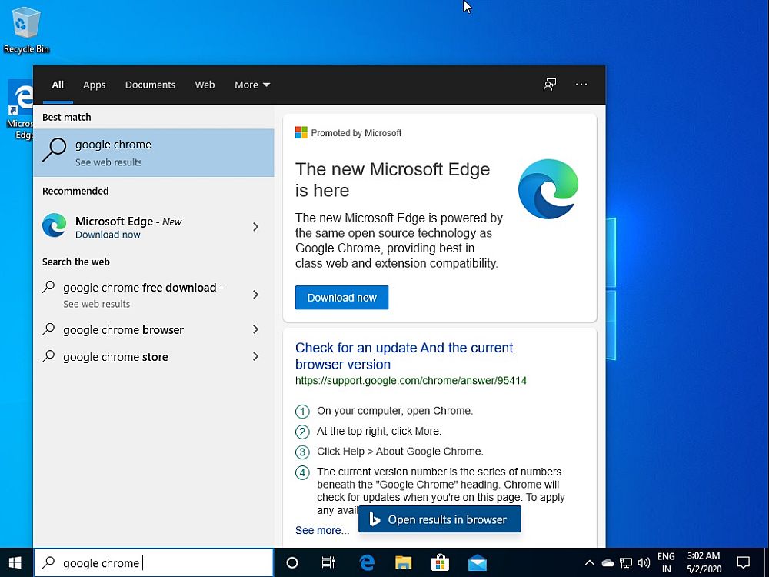This screenshot has height=577, width=769.
Task: Click the taskbar search input box
Action: coord(154,562)
